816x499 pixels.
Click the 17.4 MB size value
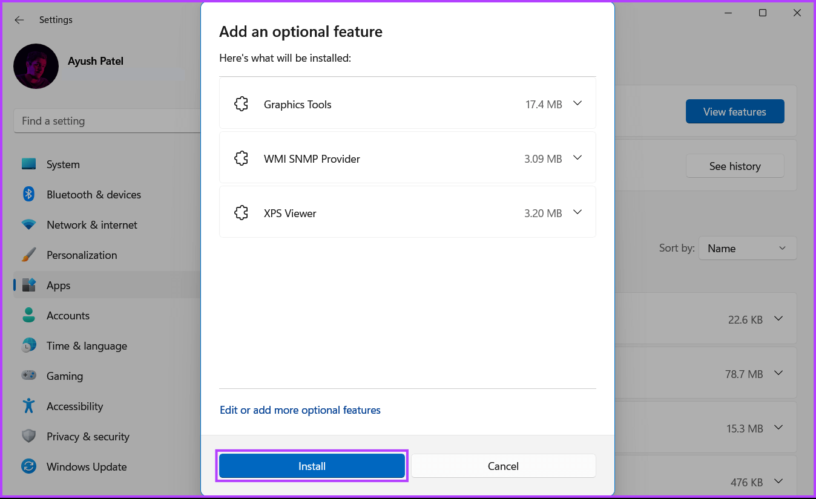pos(544,105)
